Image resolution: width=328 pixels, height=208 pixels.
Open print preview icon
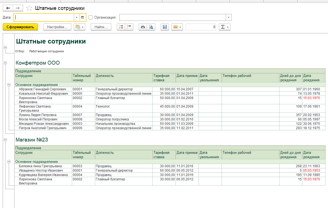tap(151, 27)
